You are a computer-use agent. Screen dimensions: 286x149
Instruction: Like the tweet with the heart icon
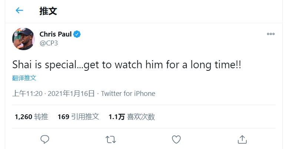click(176, 139)
